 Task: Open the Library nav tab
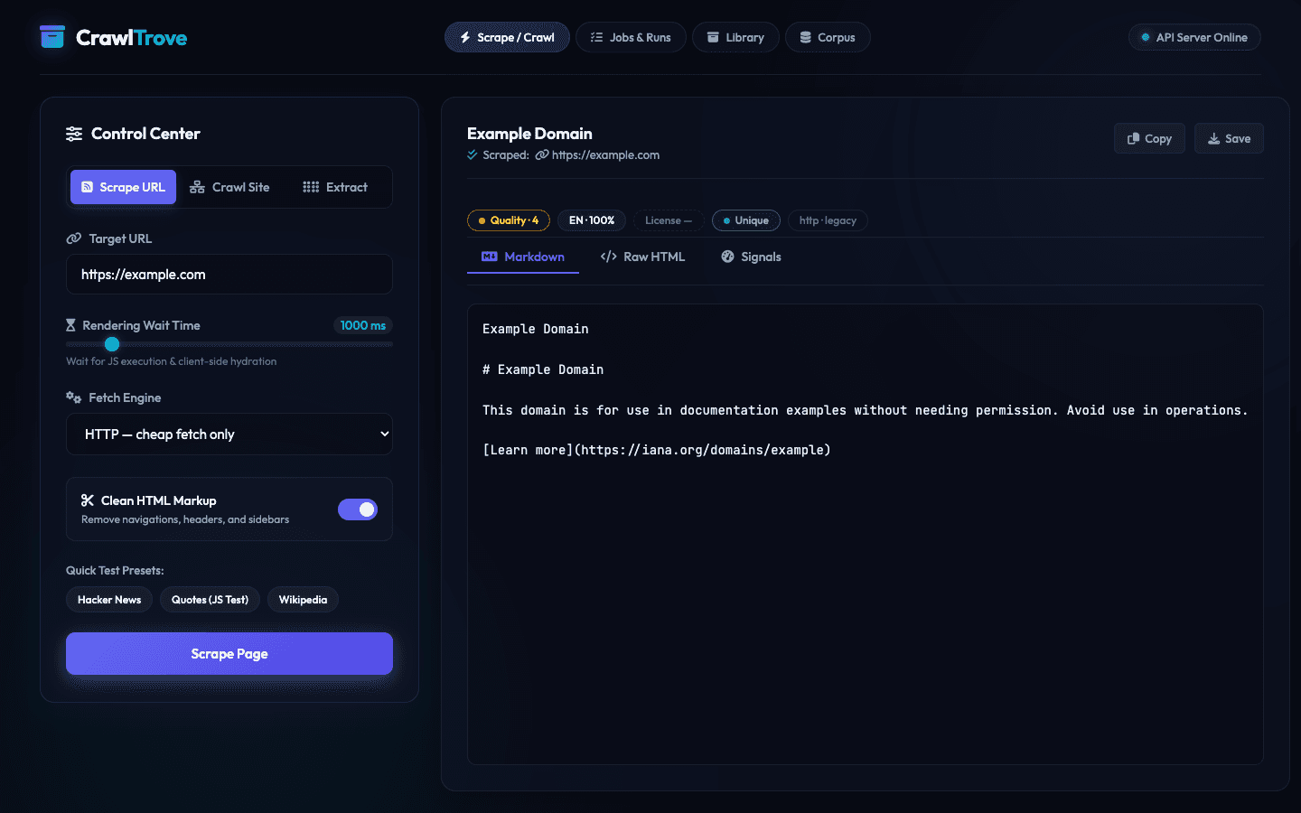point(735,37)
